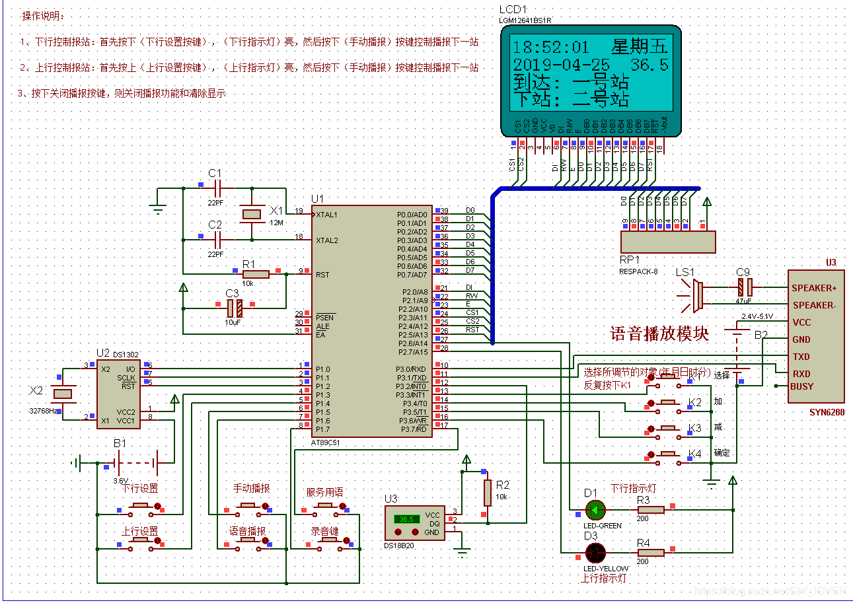Select resistor R1 symbol

[x=255, y=273]
